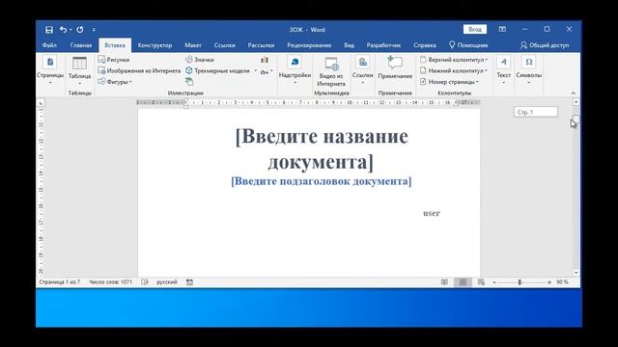Click the author name 'user'
The width and height of the screenshot is (618, 347).
point(432,213)
